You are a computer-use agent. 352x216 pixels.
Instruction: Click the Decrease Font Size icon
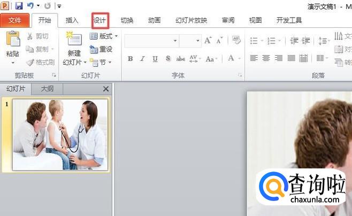(x=219, y=41)
